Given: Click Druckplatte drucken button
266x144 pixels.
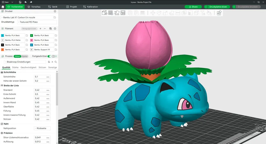Looking at the screenshot, I should pos(248,7).
